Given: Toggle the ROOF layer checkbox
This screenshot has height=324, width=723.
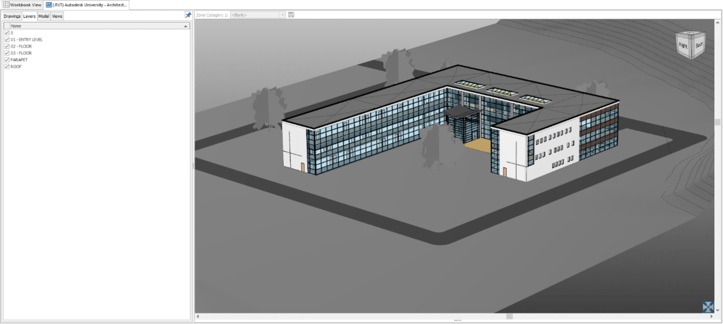Looking at the screenshot, I should click(x=7, y=66).
